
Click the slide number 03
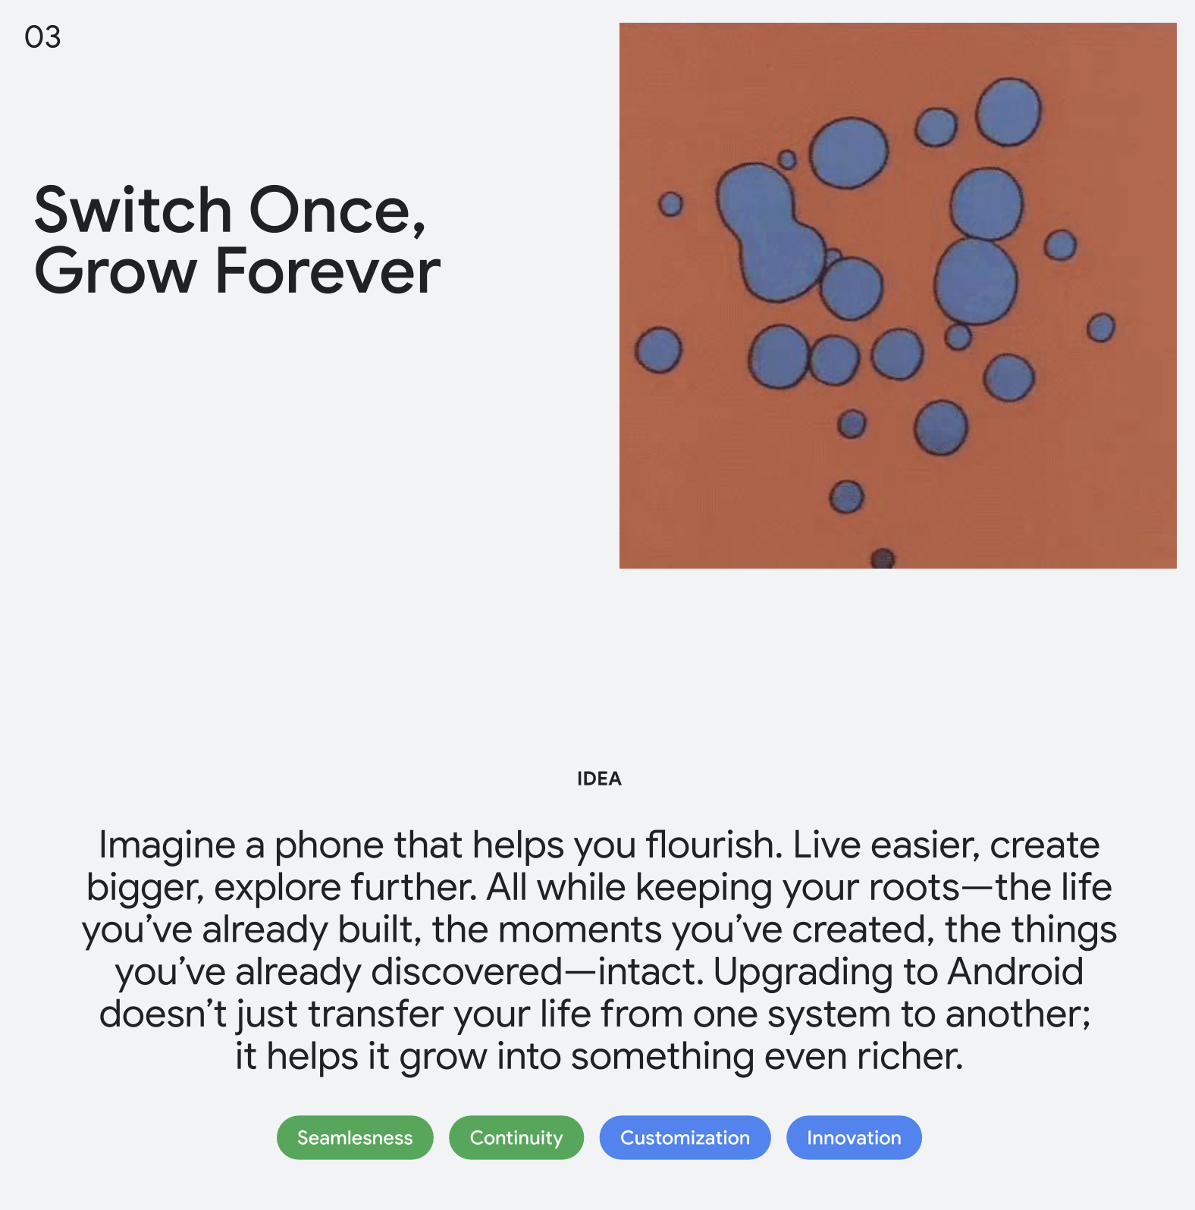[42, 37]
